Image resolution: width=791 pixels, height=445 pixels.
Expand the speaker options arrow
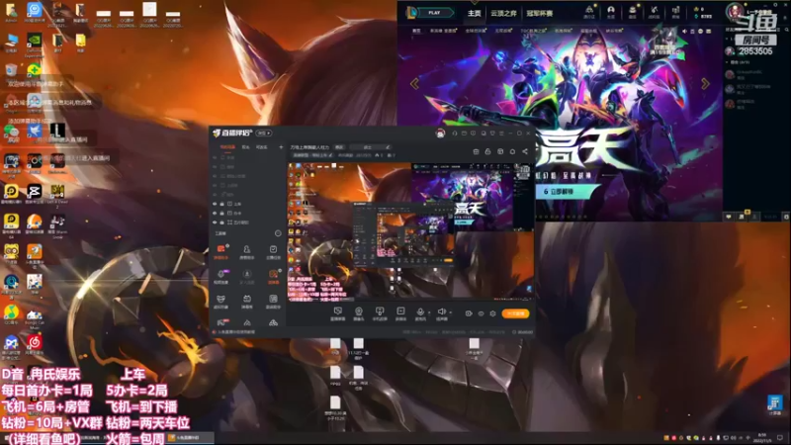pos(451,312)
